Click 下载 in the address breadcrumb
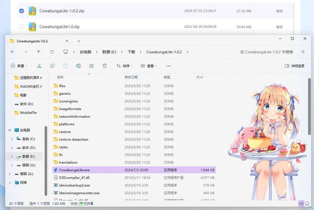314x210 pixels. tap(131, 52)
